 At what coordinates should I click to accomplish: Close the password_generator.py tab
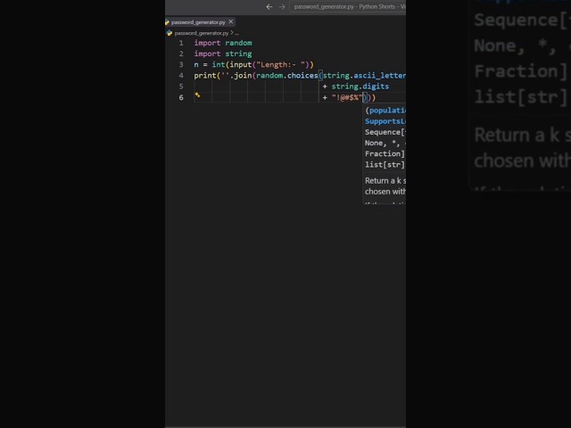click(x=231, y=21)
